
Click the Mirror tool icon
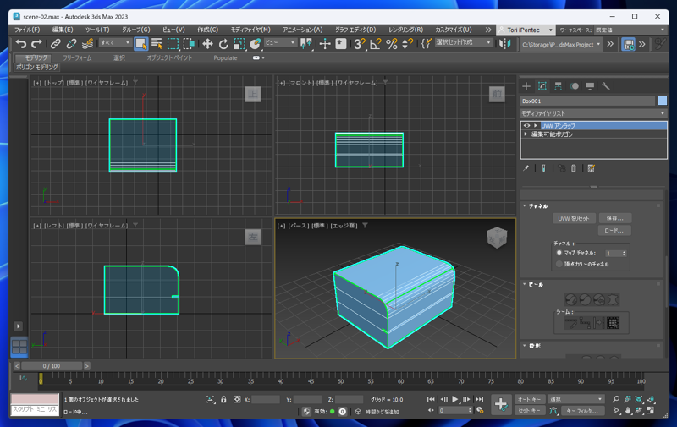tap(504, 44)
